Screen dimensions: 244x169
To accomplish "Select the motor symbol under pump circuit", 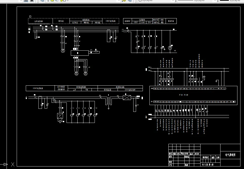I will (x=63, y=51).
